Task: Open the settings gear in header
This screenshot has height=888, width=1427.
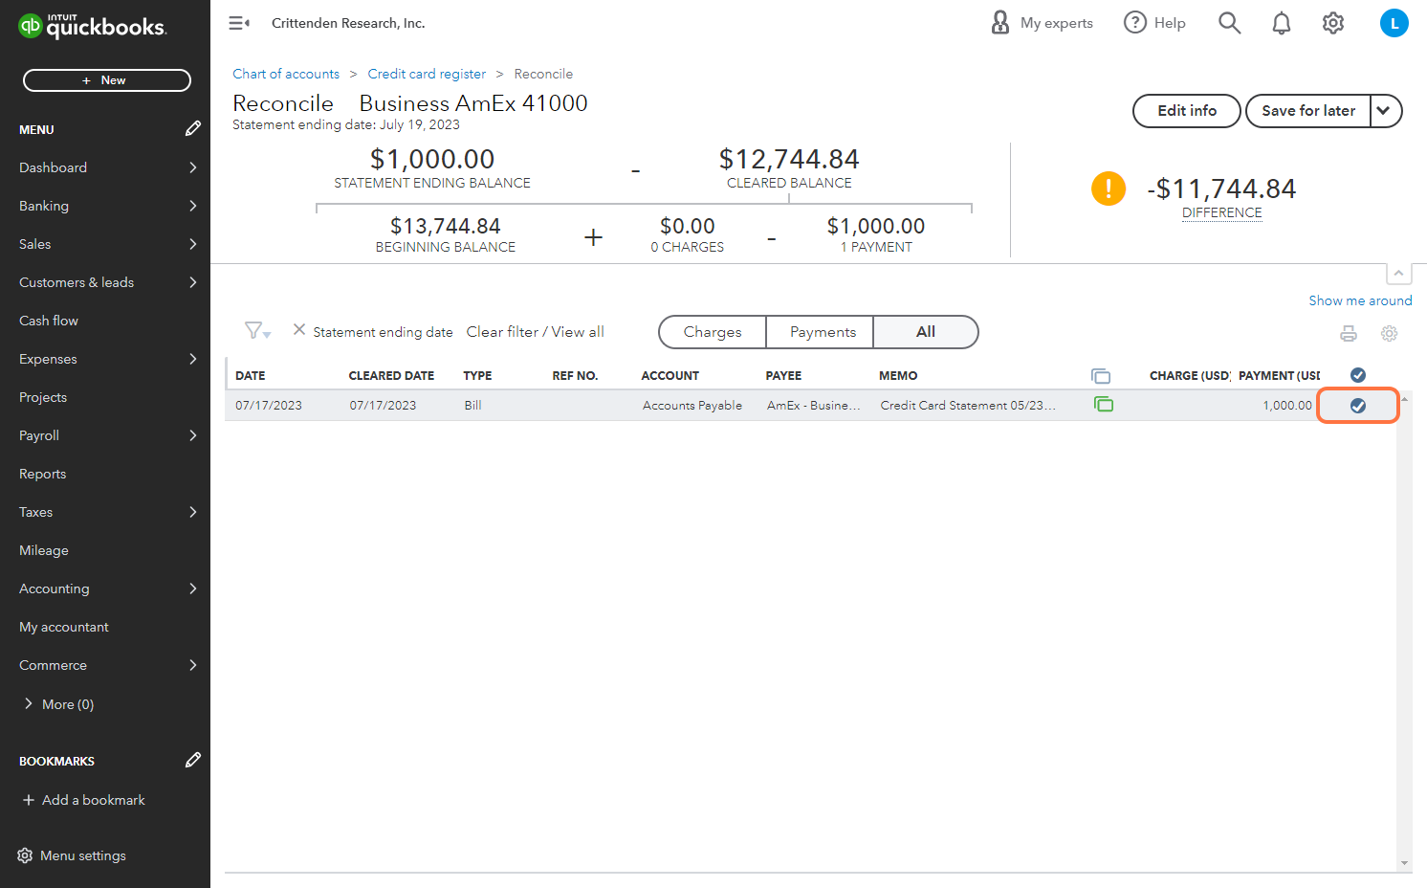Action: (x=1333, y=23)
